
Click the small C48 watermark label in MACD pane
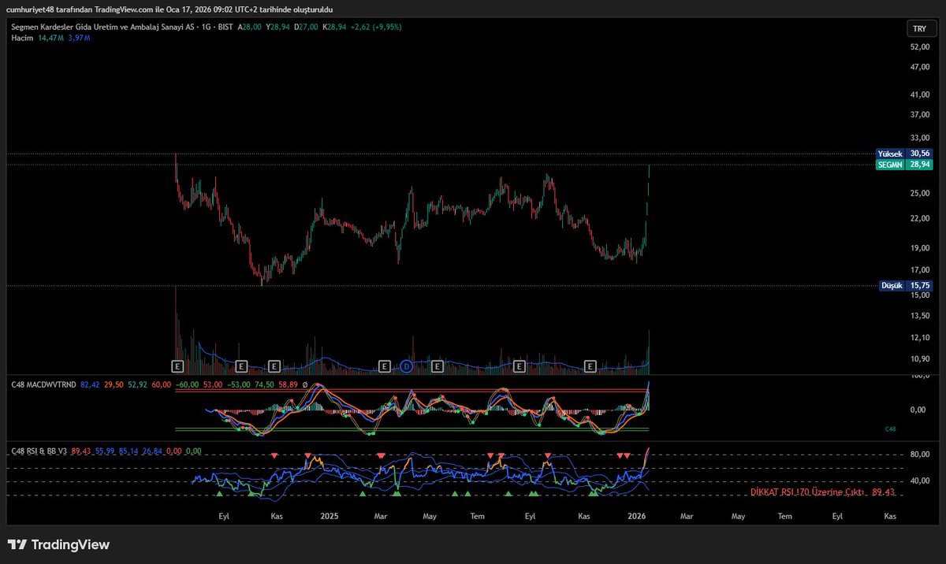click(891, 429)
